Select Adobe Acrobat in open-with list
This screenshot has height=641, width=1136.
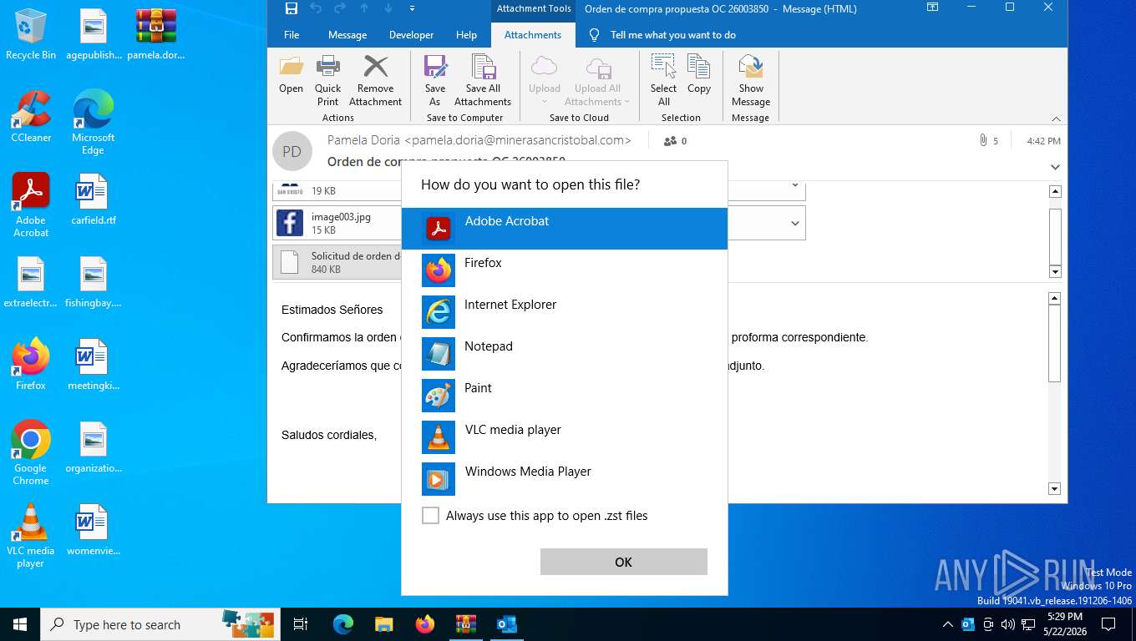pyautogui.click(x=565, y=229)
